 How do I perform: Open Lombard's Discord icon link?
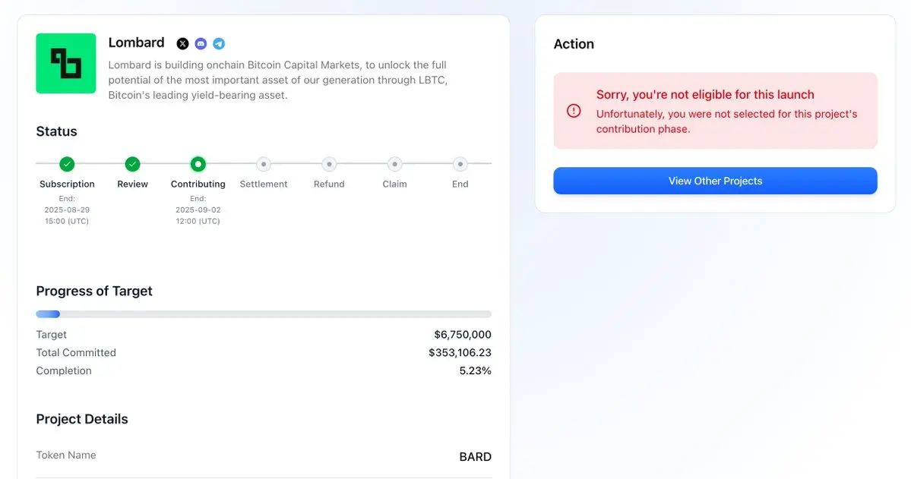coord(201,43)
